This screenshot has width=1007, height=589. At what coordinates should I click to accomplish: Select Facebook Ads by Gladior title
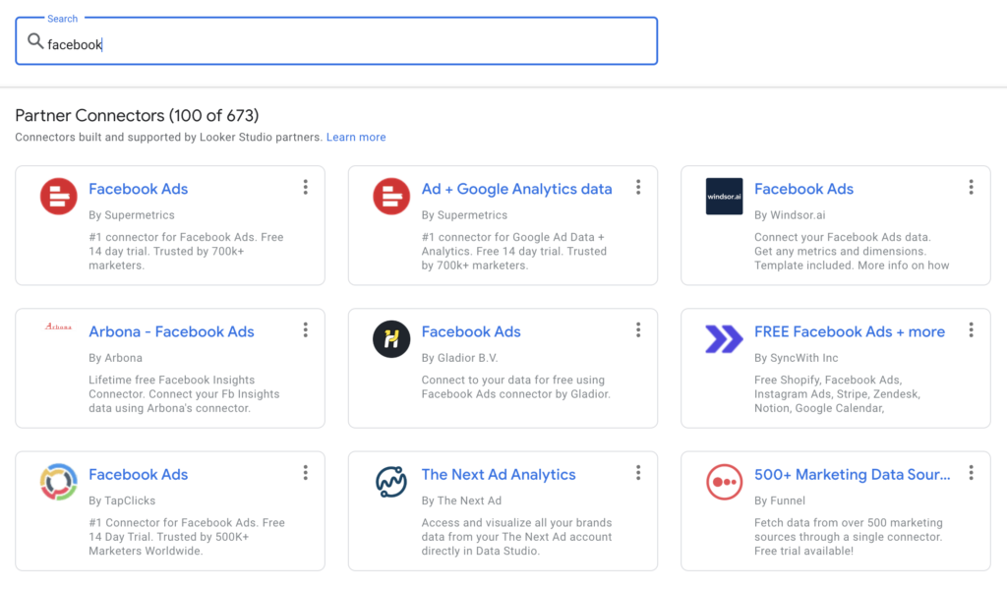[471, 331]
